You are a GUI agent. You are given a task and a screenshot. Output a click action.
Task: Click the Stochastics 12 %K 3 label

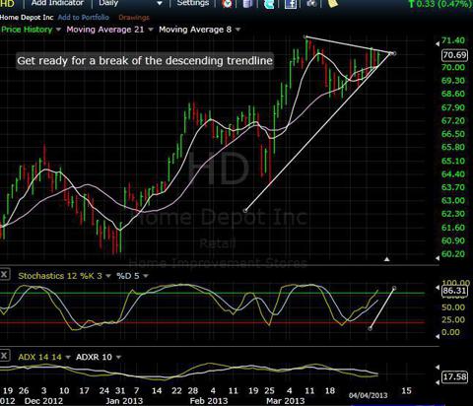coord(60,276)
